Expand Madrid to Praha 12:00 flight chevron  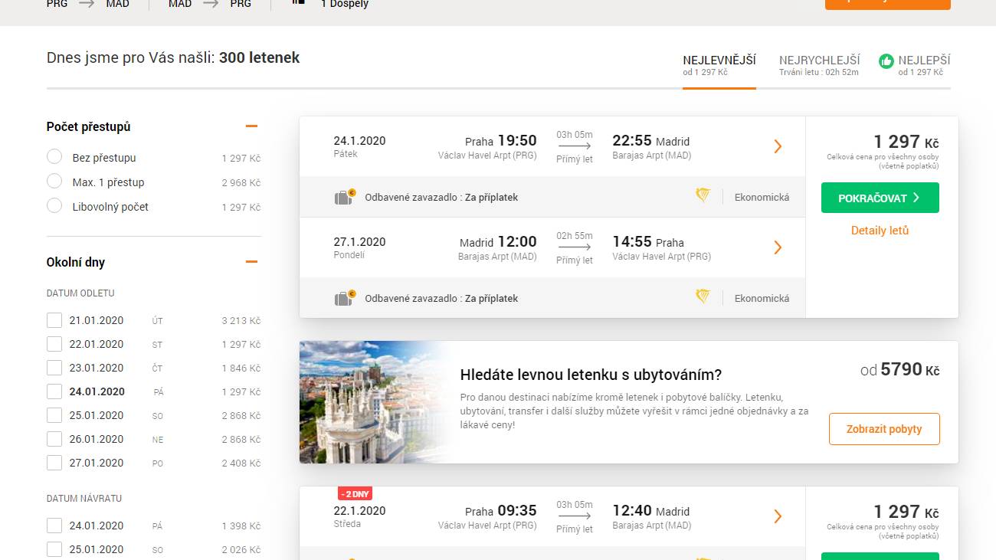[778, 247]
